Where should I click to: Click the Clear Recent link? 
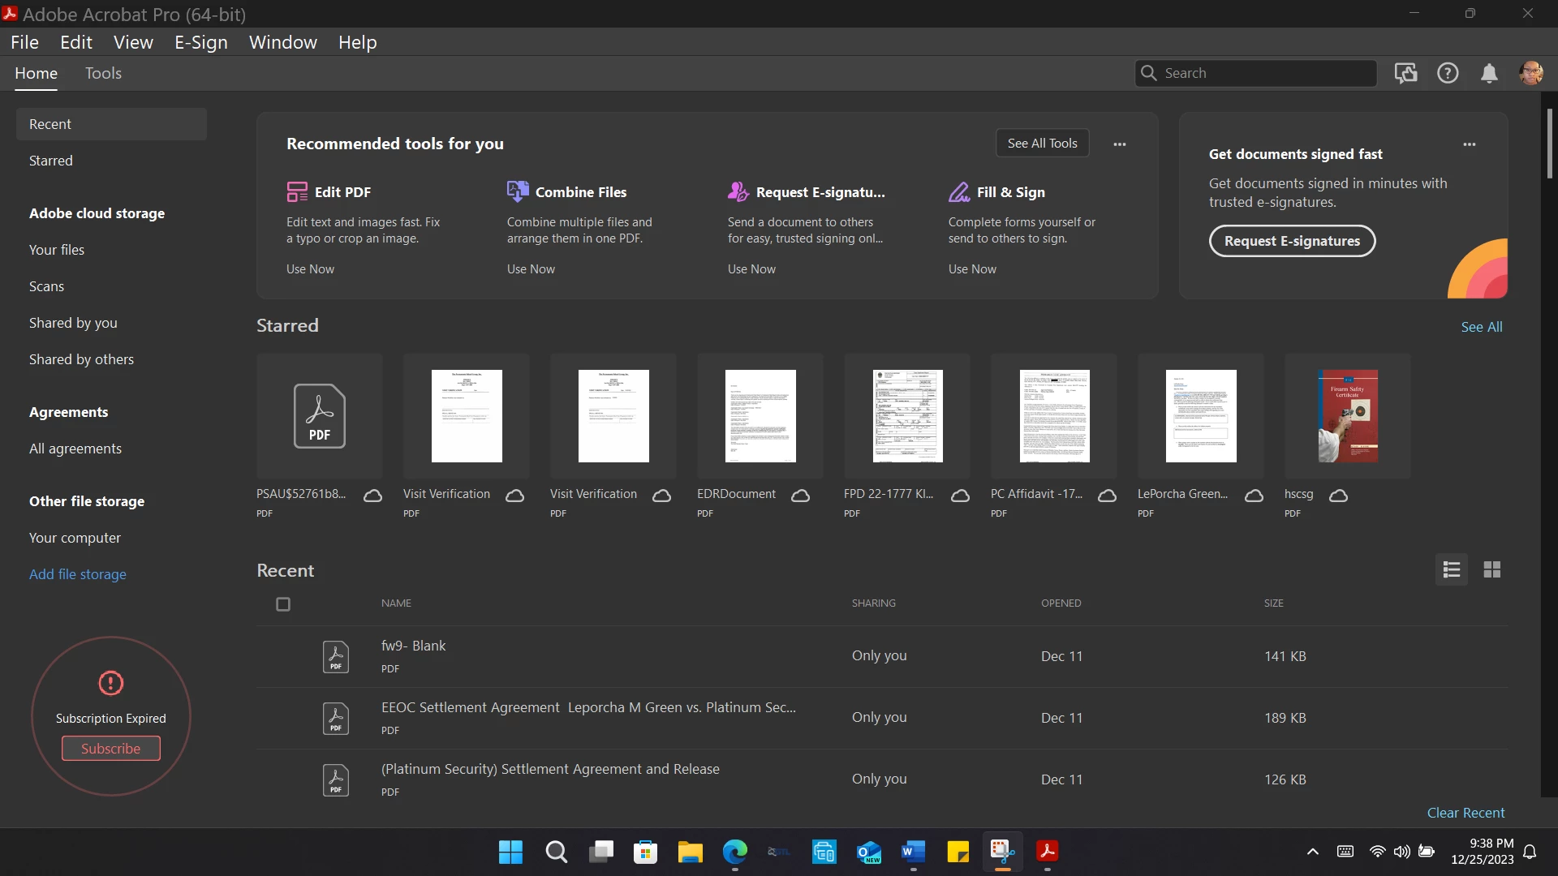[x=1465, y=813]
